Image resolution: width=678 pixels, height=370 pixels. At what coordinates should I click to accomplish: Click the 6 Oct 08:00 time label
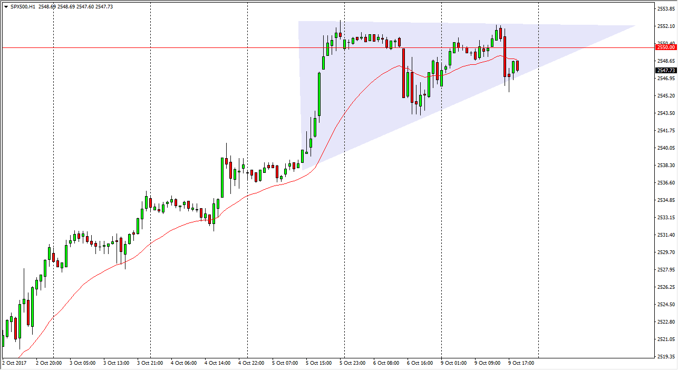[387, 363]
